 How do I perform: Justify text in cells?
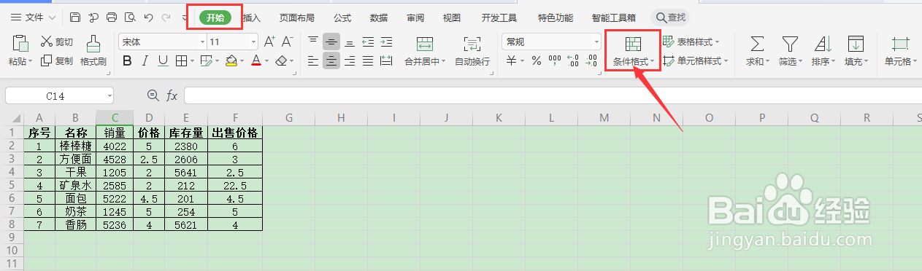(x=368, y=61)
